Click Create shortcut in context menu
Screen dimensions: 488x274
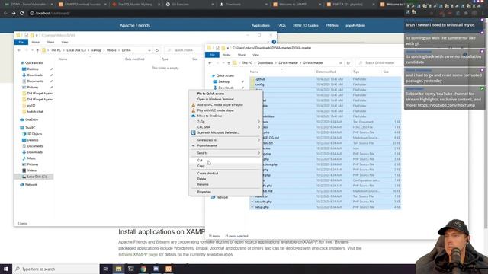[207, 174]
